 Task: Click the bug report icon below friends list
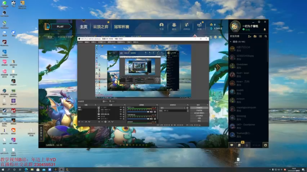pyautogui.click(x=266, y=145)
